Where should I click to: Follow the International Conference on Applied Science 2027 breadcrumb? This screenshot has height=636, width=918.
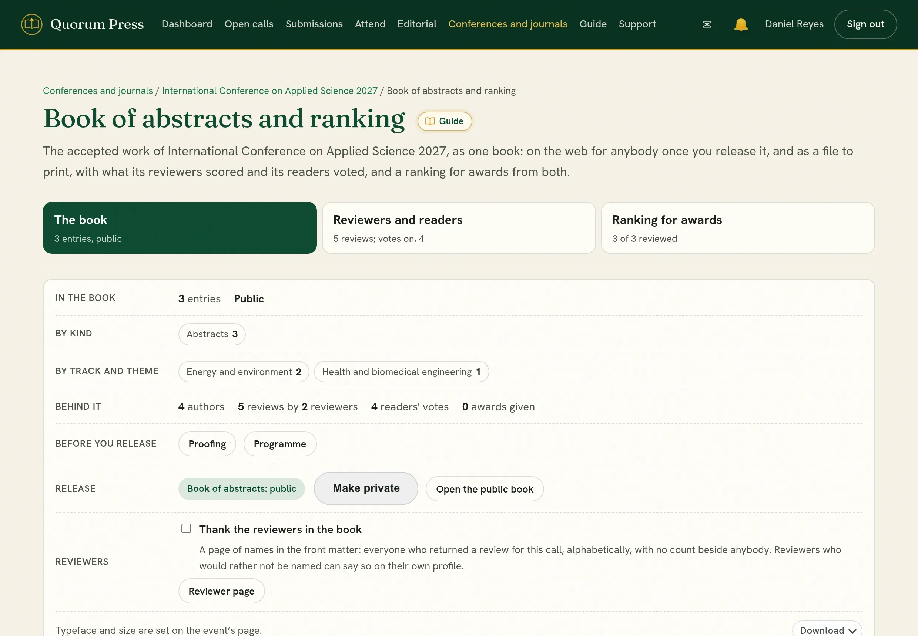(270, 91)
